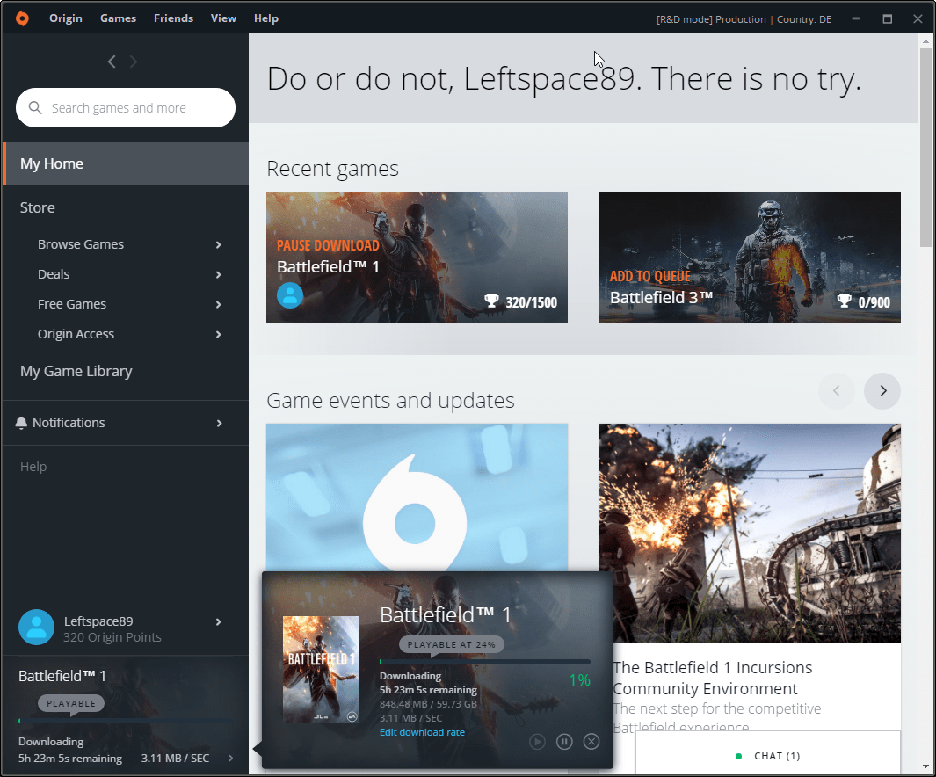Open the View menu
Screen dimensions: 936x777
tap(223, 18)
